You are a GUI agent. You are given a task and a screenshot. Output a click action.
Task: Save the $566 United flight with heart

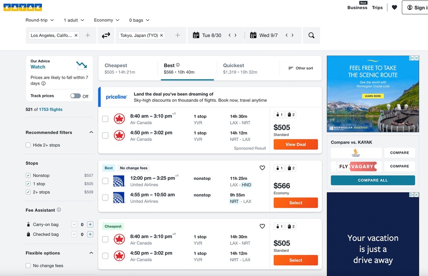pos(262,168)
